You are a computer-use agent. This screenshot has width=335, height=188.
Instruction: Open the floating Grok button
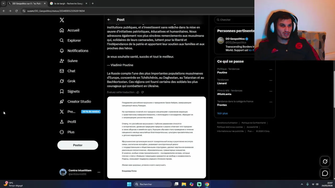point(325,161)
